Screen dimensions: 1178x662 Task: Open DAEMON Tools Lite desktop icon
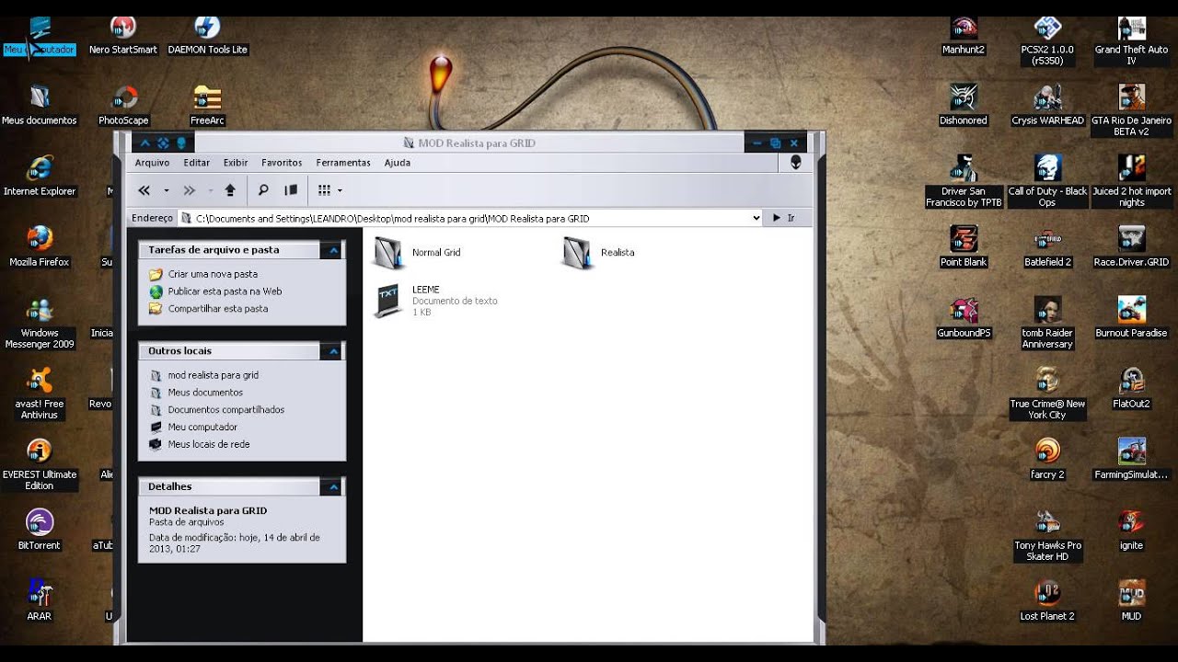(207, 37)
